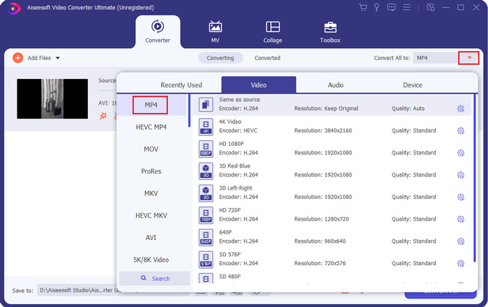Open settings gear for 4K Video
This screenshot has width=488, height=307.
461,130
